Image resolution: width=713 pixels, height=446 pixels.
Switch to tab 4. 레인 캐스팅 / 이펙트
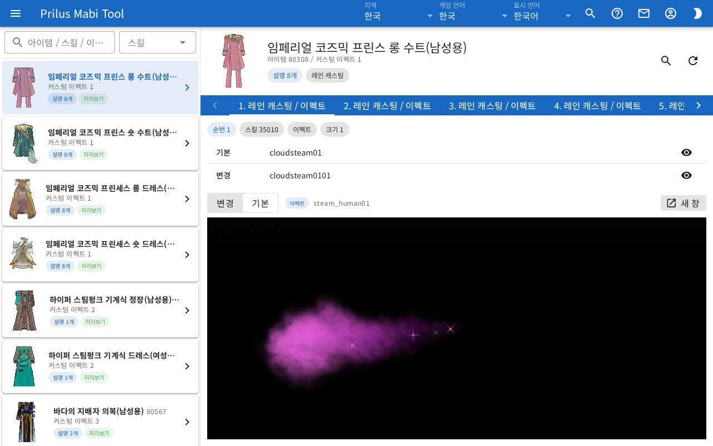coord(597,105)
